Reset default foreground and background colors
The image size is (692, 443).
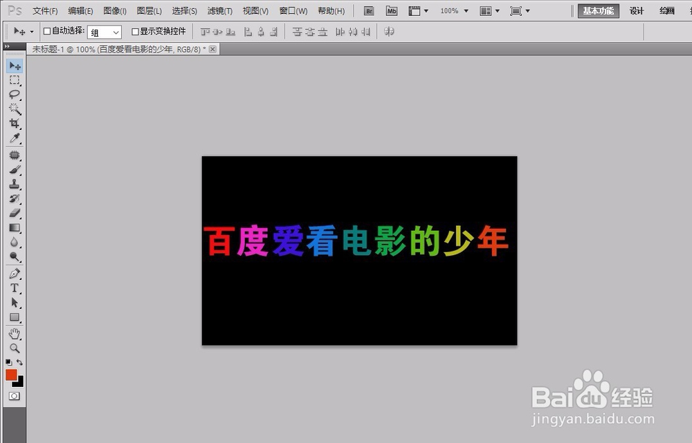pos(9,362)
